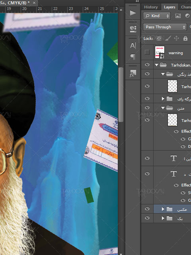Hide the text layer that has effects
Viewport: 191px width, 255px height.
[x=147, y=174]
